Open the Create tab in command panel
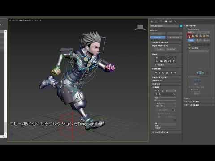This screenshot has height=161, width=215. 152,21
